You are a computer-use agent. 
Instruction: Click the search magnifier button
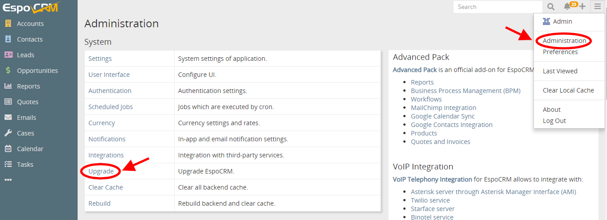tap(551, 7)
